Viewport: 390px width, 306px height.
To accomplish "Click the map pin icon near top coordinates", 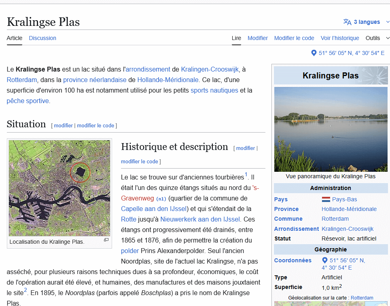I will pos(314,53).
